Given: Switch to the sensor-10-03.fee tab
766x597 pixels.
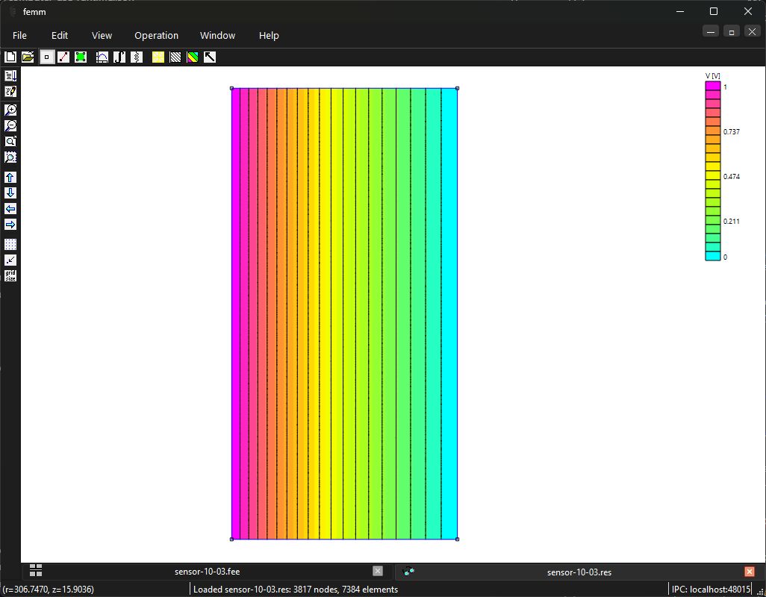Looking at the screenshot, I should pyautogui.click(x=207, y=571).
